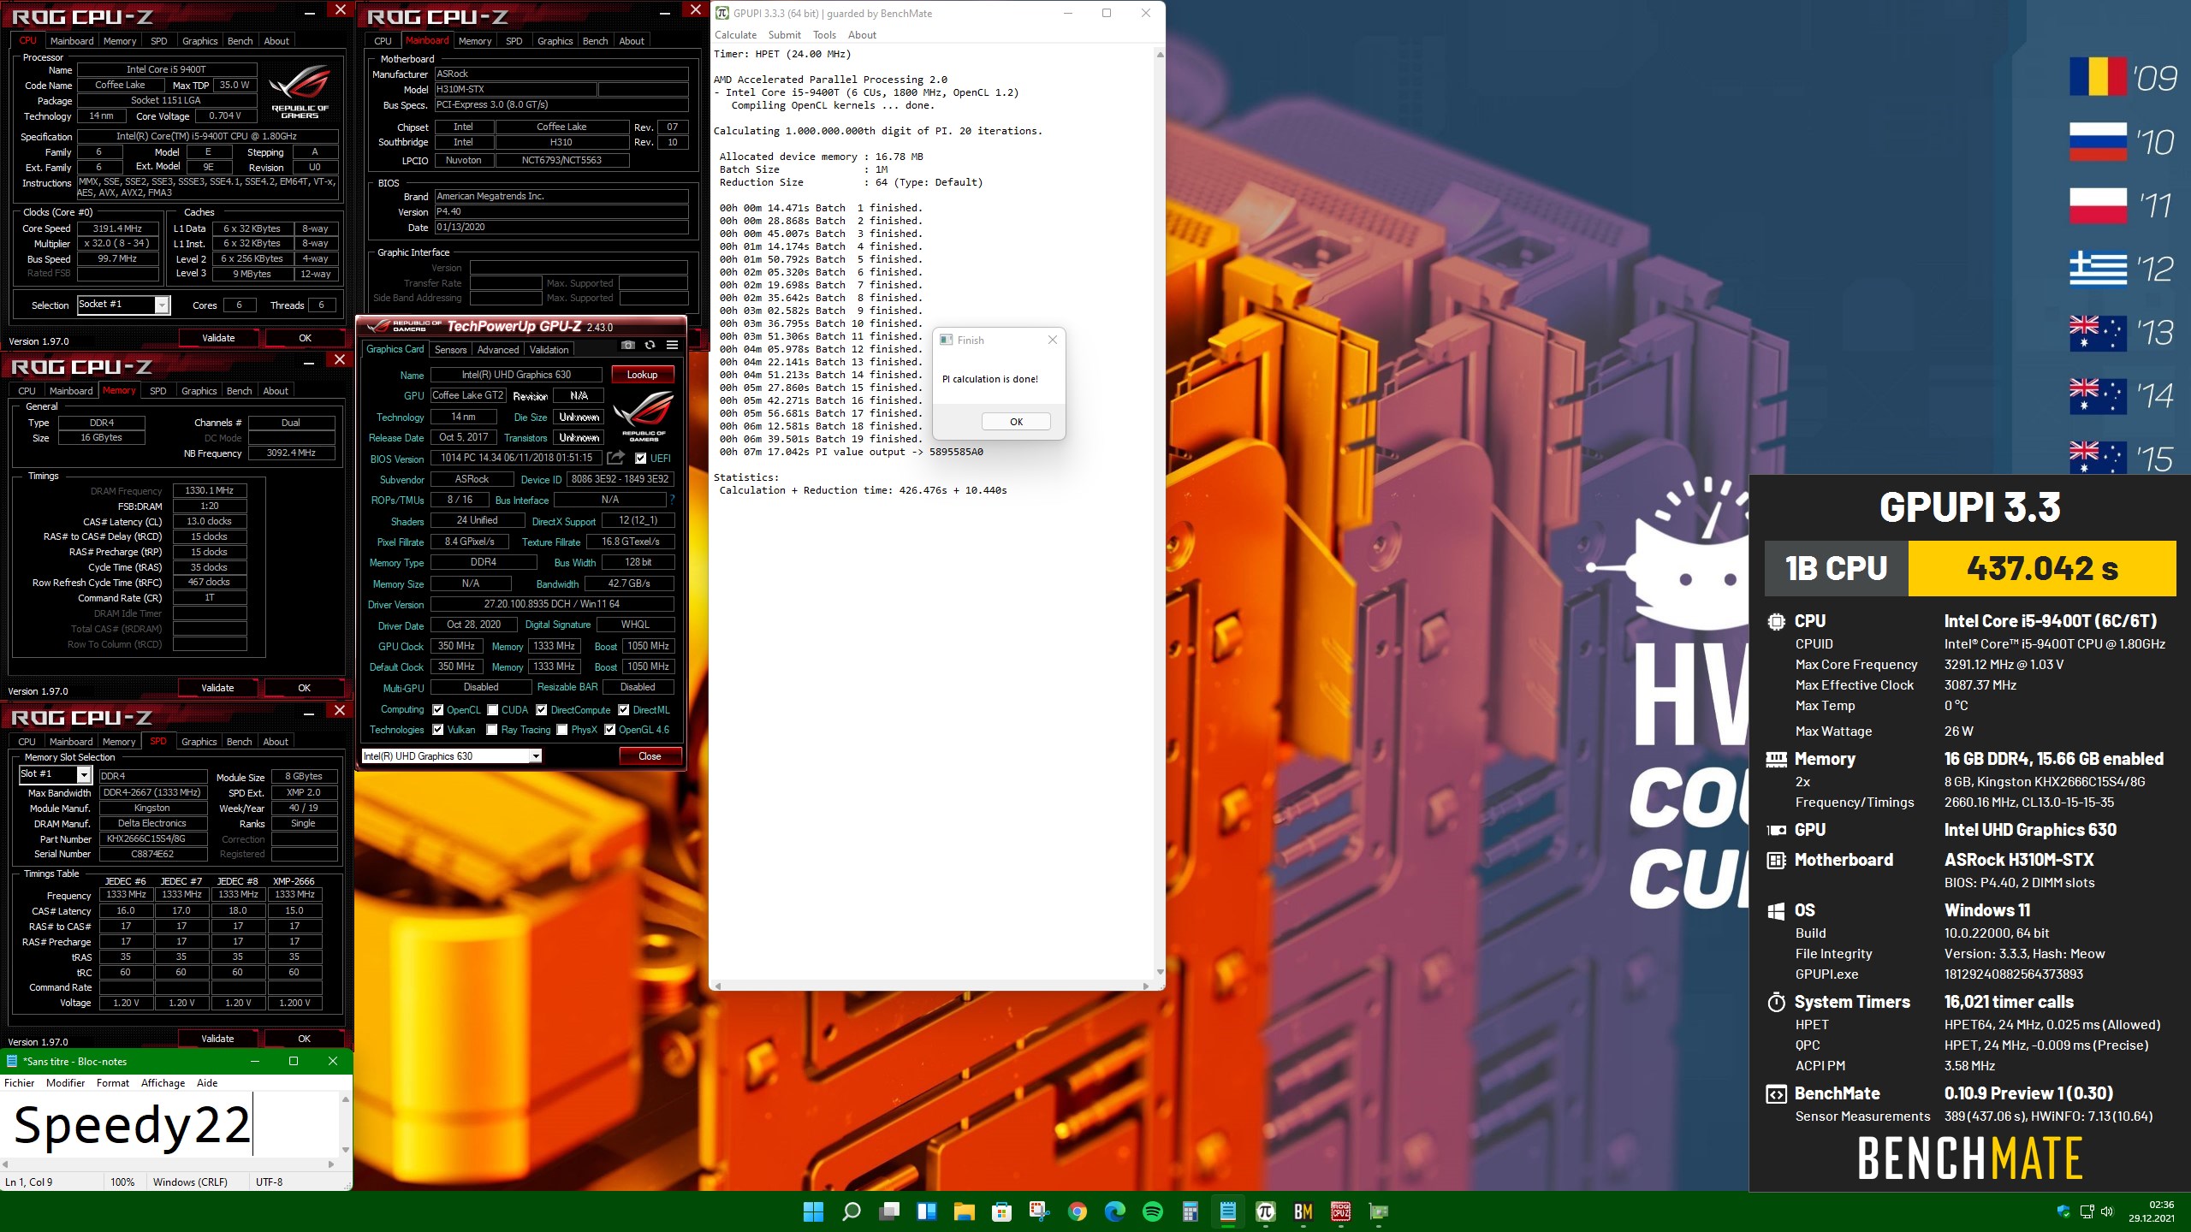Open About menu in GPUPI
Screen dimensions: 2191x1232
862,35
